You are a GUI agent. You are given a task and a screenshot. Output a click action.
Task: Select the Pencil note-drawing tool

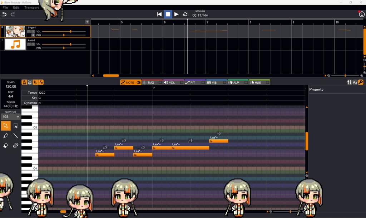point(5,136)
